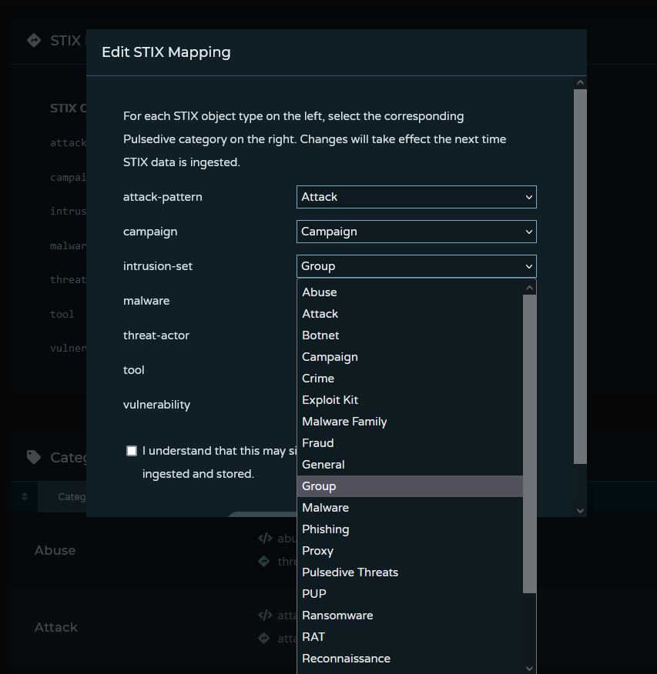Click the code icon in Abuse row
This screenshot has height=674, width=657.
[x=265, y=538]
